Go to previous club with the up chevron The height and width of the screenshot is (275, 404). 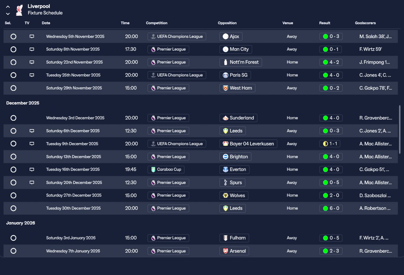click(8, 7)
